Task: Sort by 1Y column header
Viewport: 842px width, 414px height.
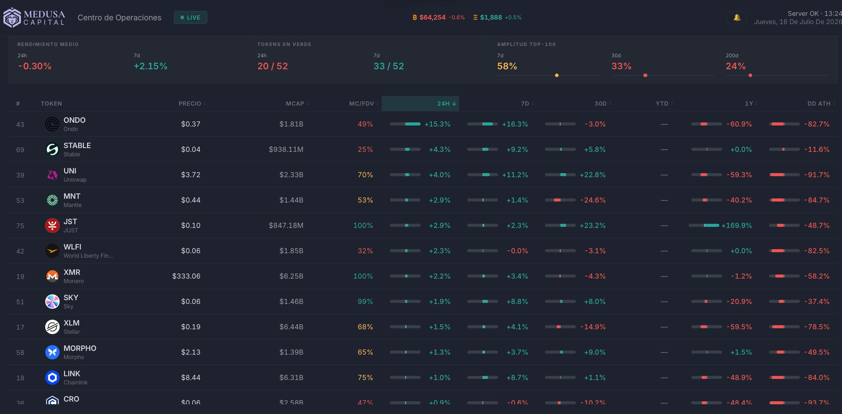Action: click(x=751, y=104)
